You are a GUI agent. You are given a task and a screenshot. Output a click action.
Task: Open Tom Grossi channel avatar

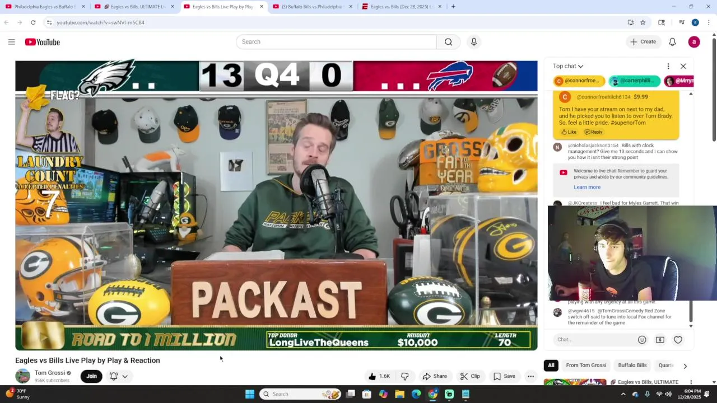[22, 376]
